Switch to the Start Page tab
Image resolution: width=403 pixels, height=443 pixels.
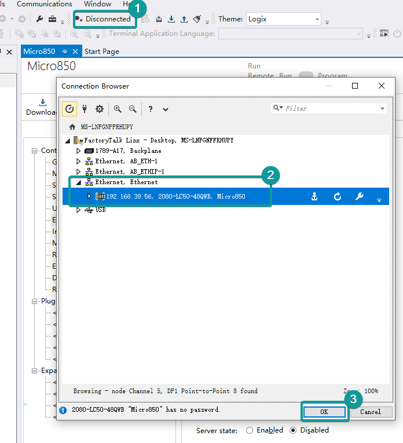pyautogui.click(x=102, y=52)
